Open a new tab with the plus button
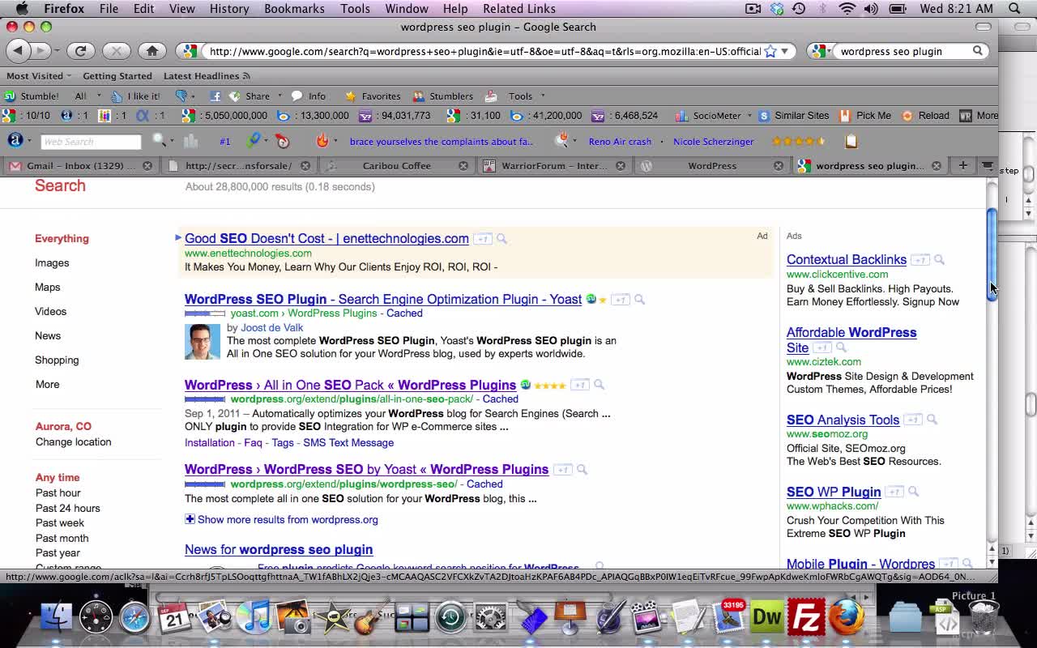 [962, 165]
